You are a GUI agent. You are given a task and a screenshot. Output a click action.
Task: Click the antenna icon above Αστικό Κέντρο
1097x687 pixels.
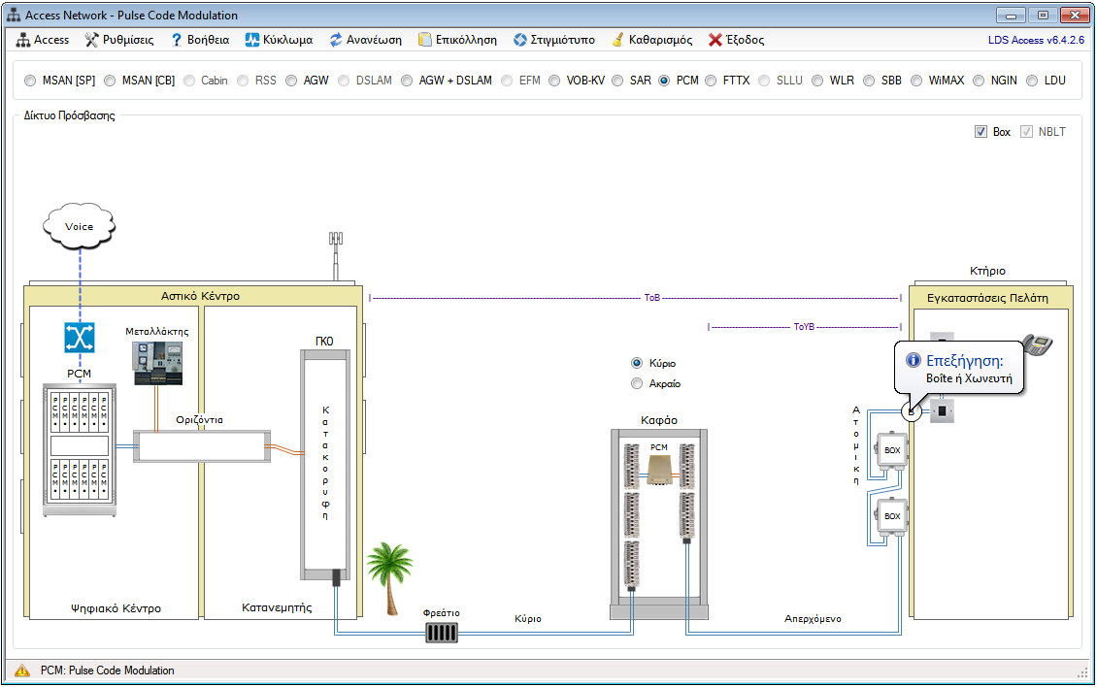[x=336, y=255]
